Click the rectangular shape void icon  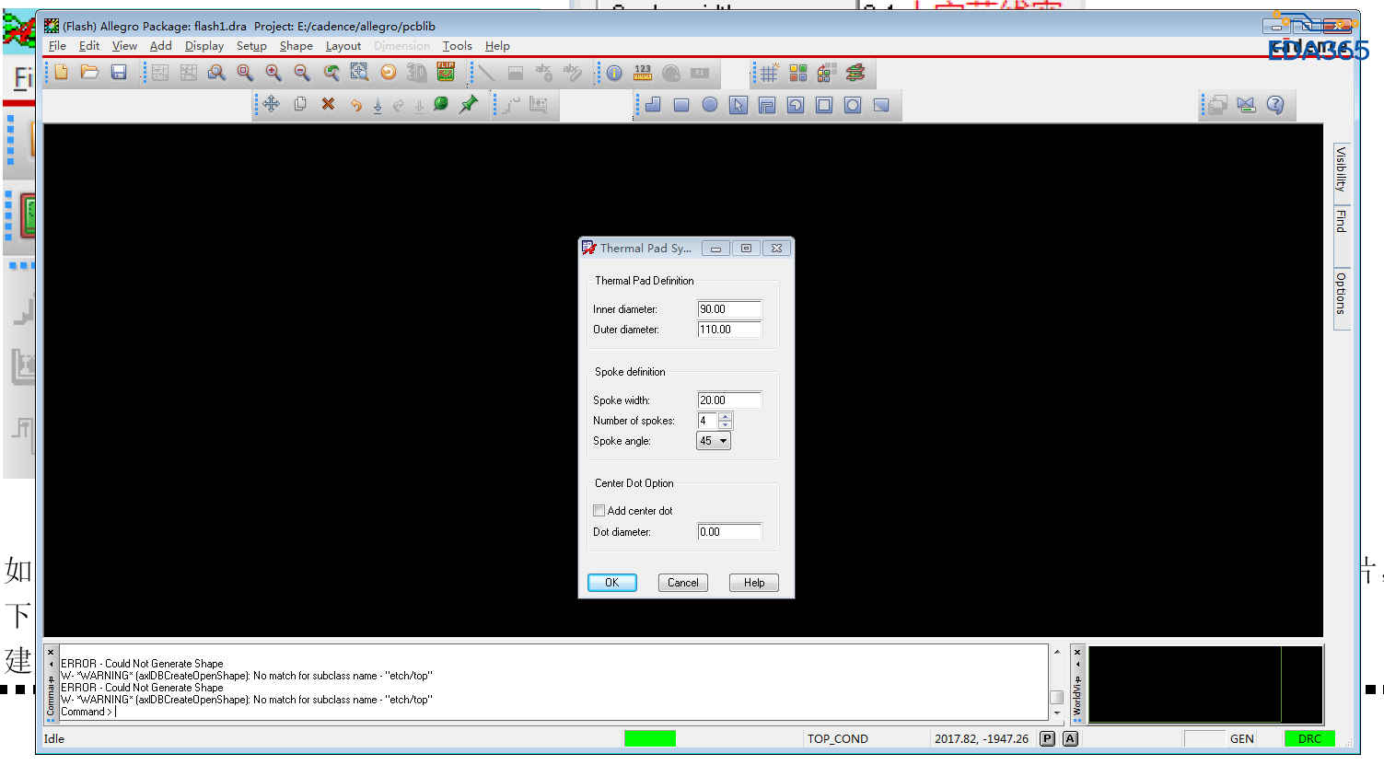[824, 105]
